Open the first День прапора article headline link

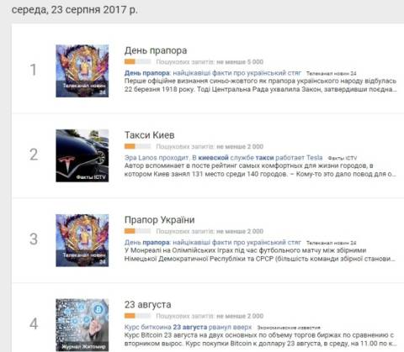[x=213, y=73]
